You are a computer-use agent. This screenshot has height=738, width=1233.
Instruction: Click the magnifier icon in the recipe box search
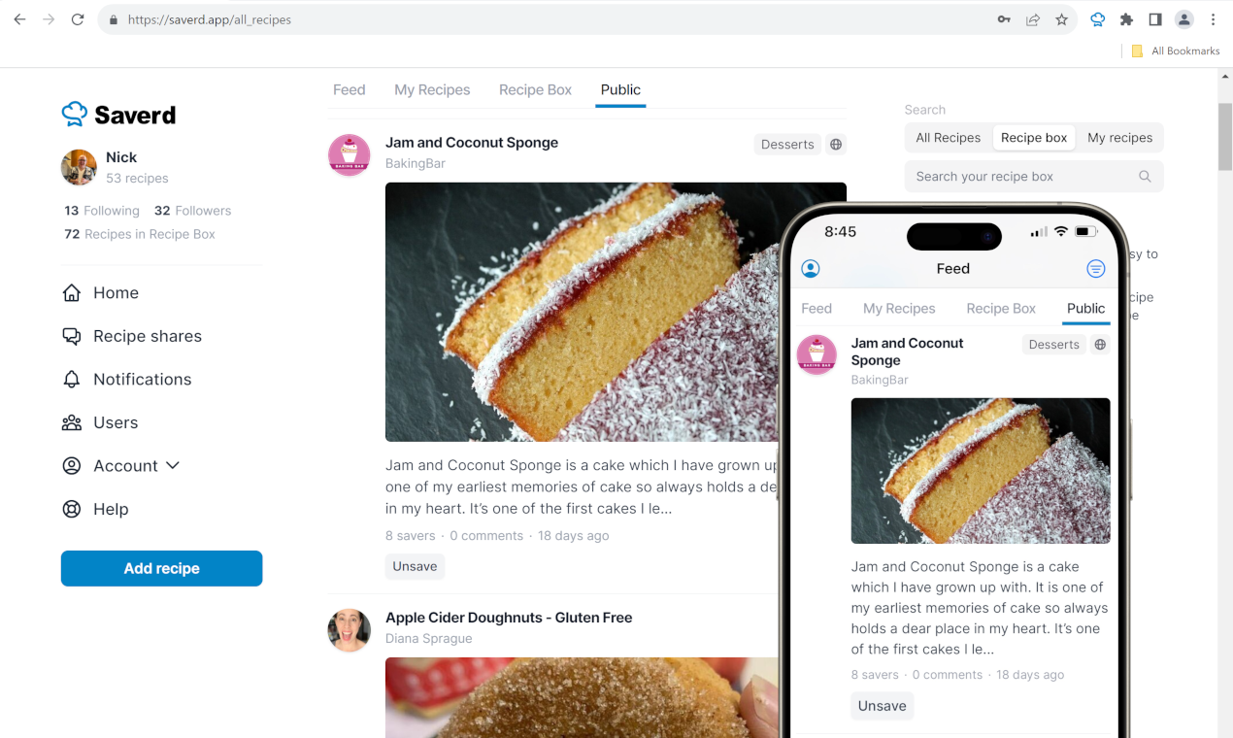tap(1145, 177)
